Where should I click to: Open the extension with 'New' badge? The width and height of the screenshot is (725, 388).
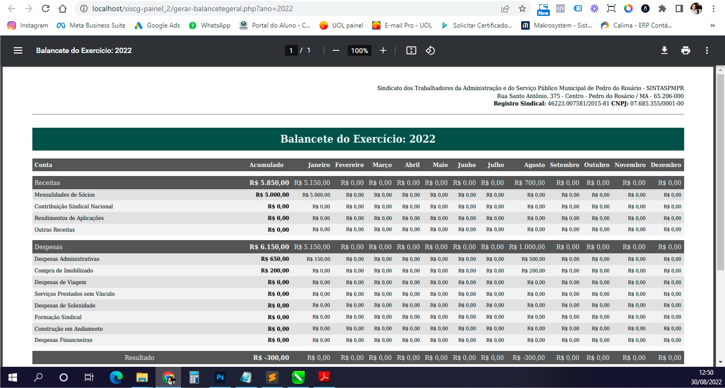click(543, 9)
